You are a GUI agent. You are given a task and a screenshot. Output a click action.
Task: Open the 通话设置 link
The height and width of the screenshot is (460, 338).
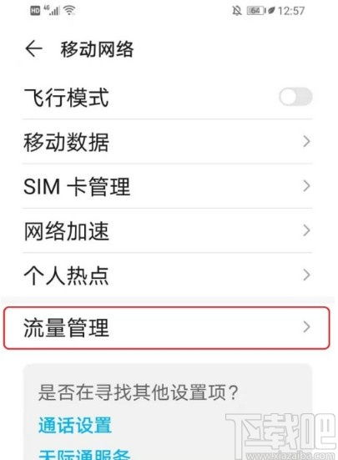[75, 425]
